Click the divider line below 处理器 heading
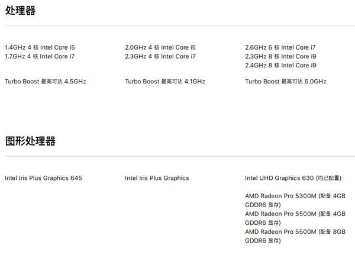Screen dimensions: 355x258 point(177,25)
